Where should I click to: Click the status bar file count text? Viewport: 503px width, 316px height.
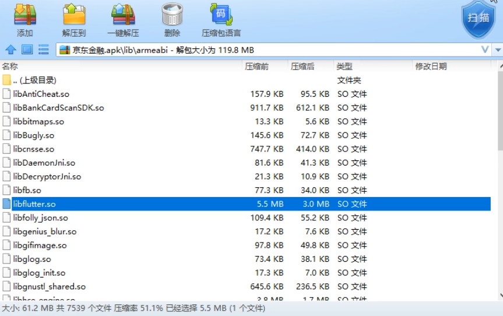click(84, 308)
